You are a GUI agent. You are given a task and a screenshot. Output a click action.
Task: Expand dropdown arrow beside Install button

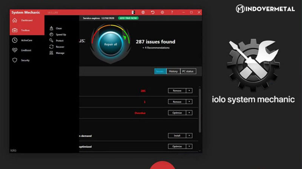[189, 136]
